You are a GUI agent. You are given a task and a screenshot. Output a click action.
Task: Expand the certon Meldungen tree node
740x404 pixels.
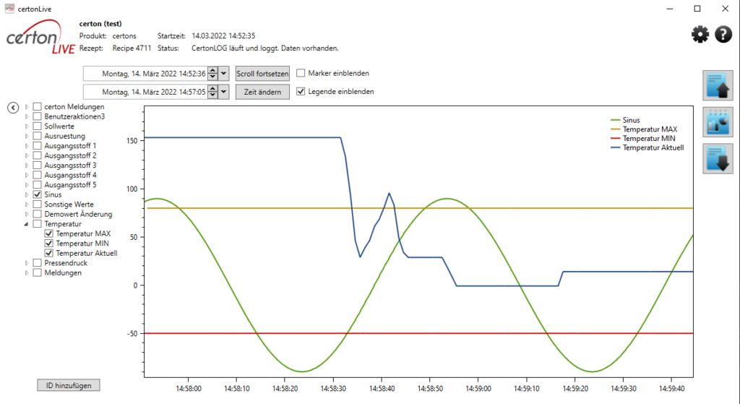click(27, 107)
